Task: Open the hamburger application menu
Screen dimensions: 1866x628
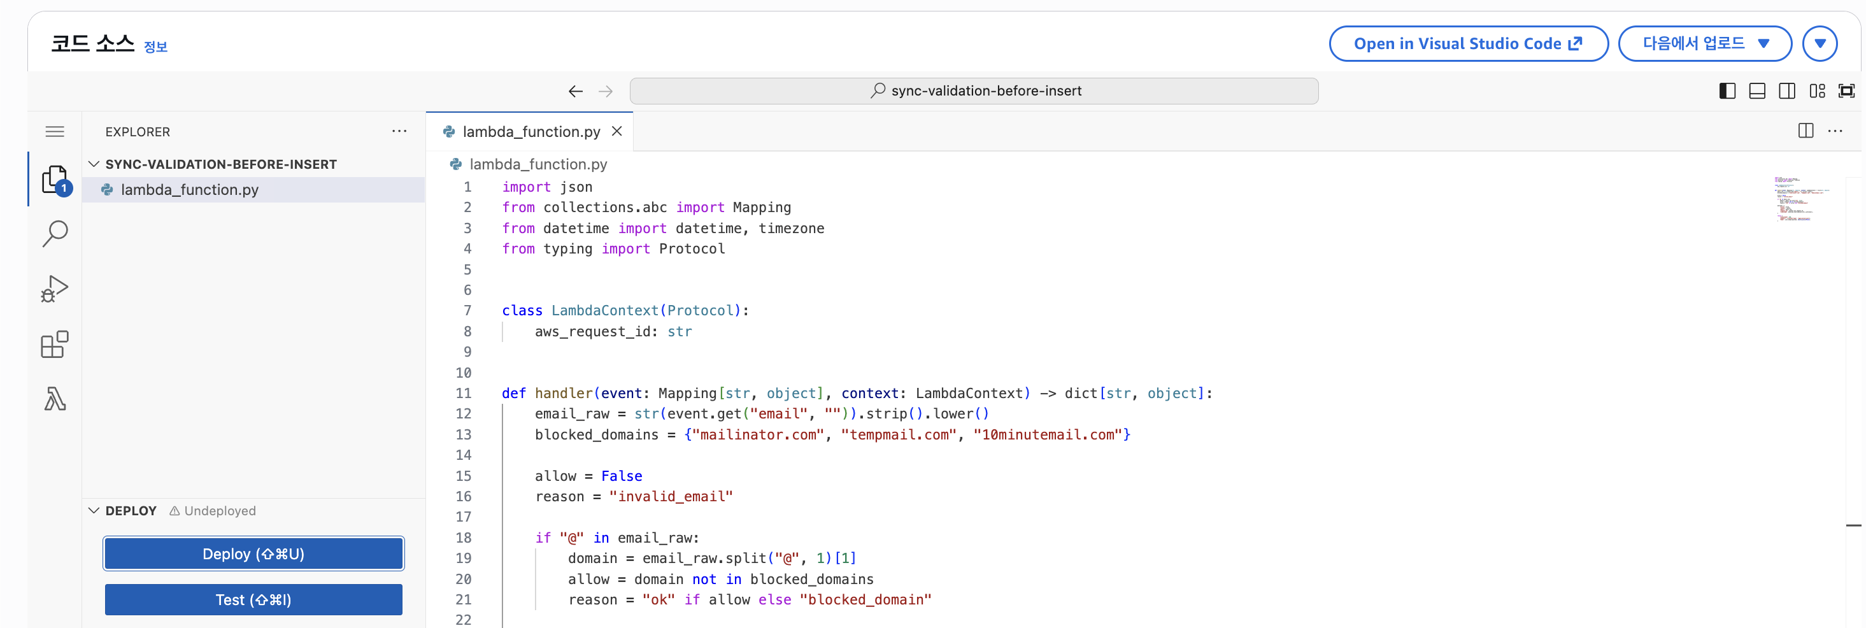Action: point(55,132)
